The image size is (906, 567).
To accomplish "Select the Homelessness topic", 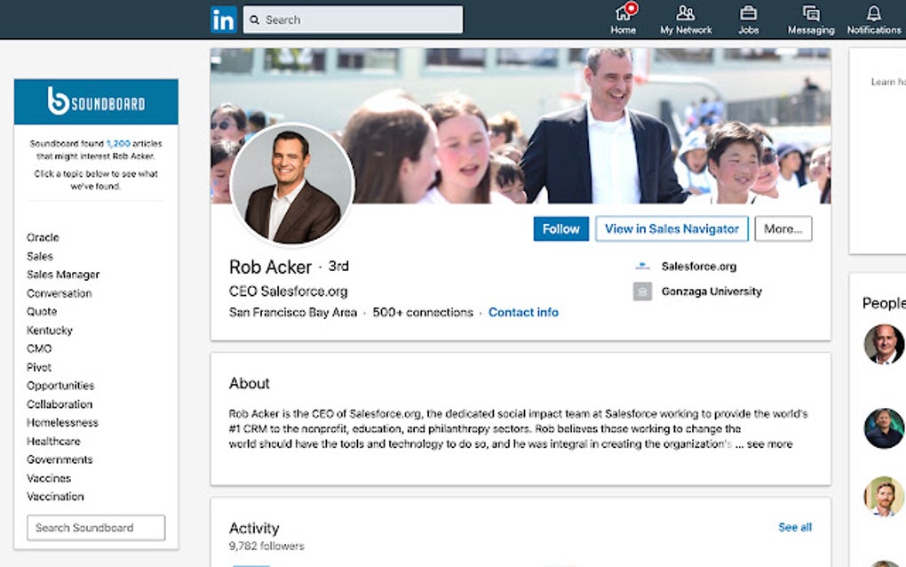I will [62, 422].
